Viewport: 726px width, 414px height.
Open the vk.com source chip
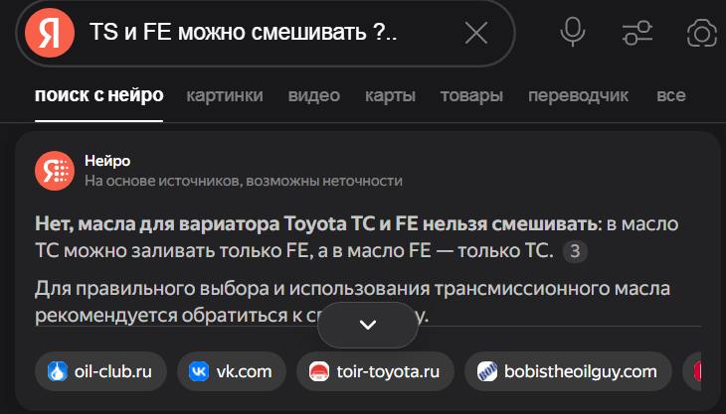231,372
